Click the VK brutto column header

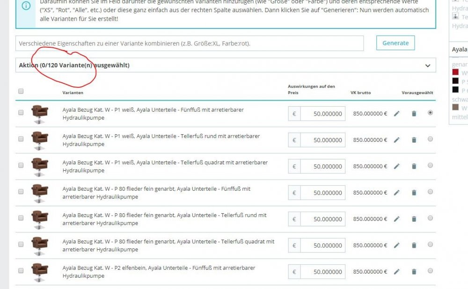(360, 93)
